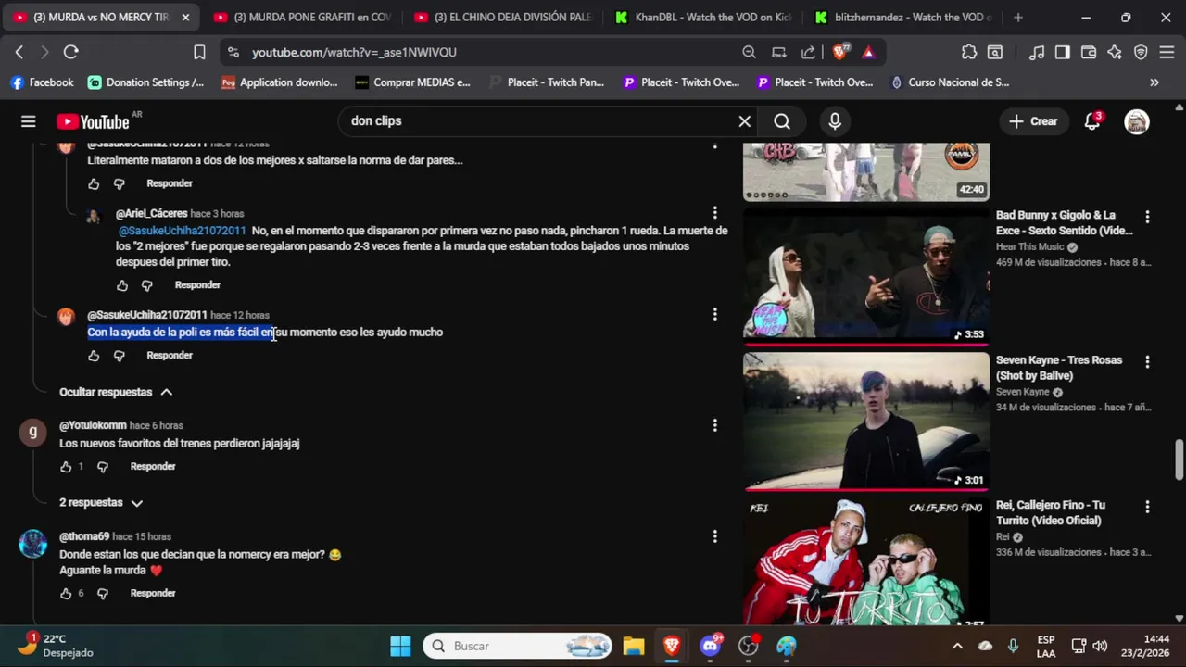The height and width of the screenshot is (667, 1186).
Task: Collapse replies with Ocultar respuestas
Action: click(116, 392)
